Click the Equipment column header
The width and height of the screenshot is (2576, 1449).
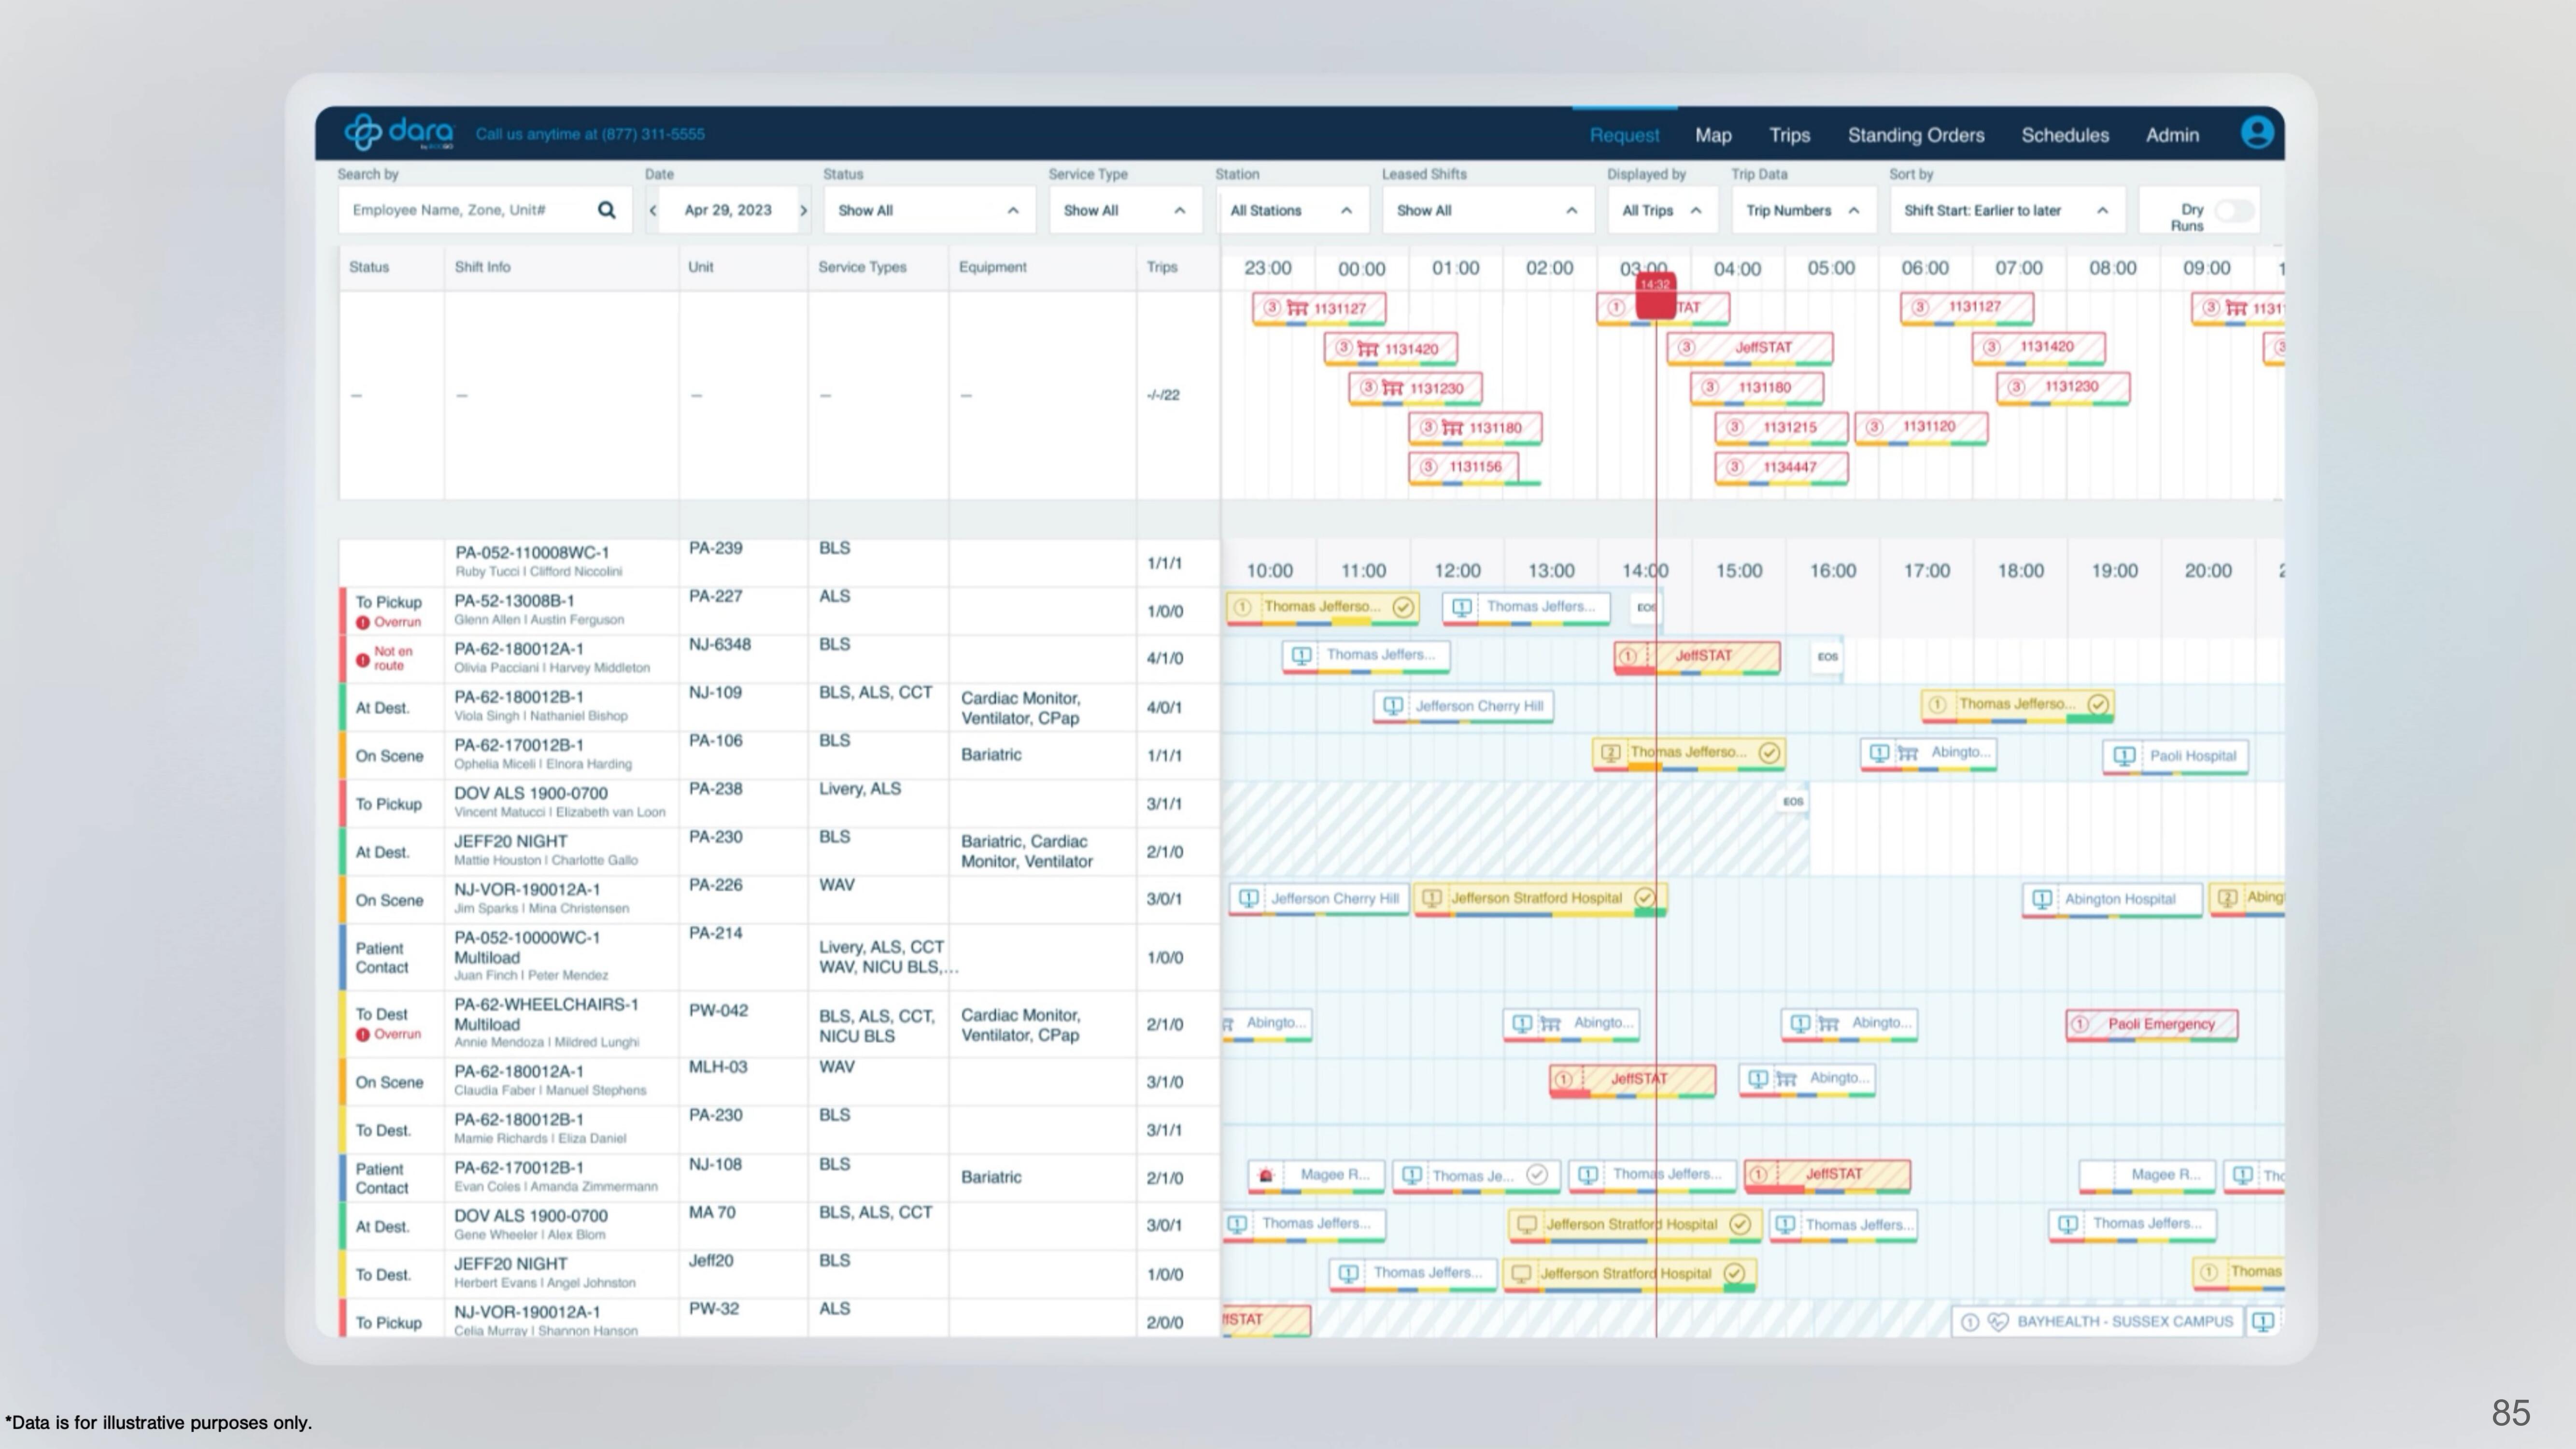992,267
